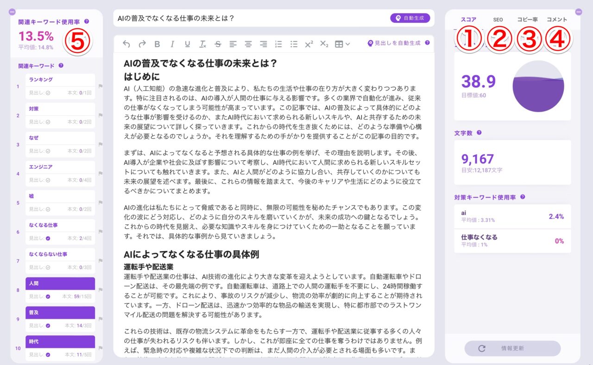Click the article title input field
The width and height of the screenshot is (593, 365).
pyautogui.click(x=250, y=19)
